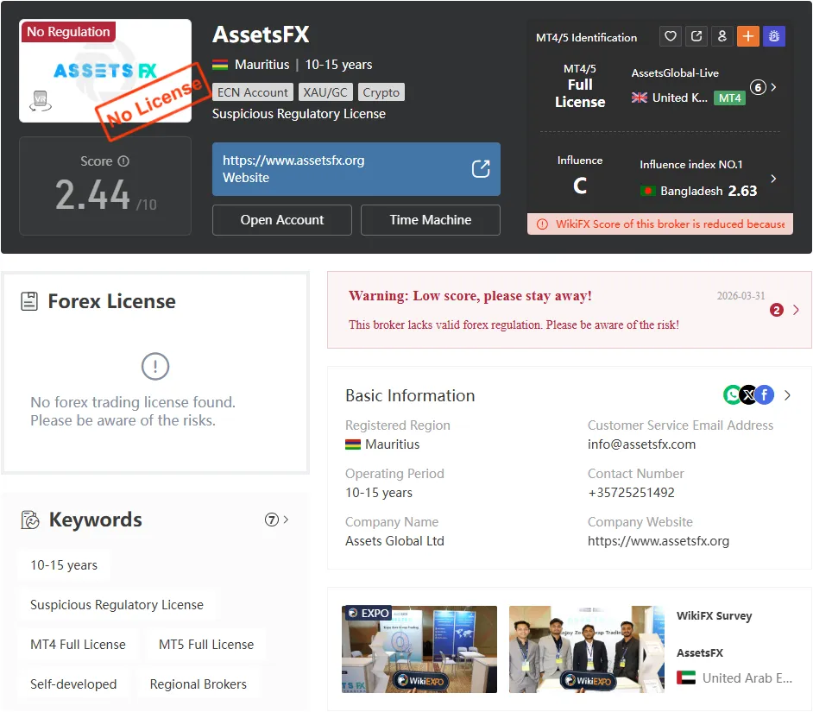
Task: Click the info icon next to Score
Action: 123,161
